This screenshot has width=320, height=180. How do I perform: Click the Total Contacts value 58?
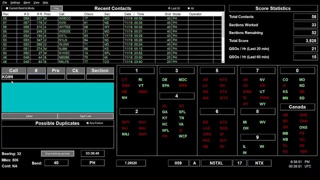coord(305,16)
